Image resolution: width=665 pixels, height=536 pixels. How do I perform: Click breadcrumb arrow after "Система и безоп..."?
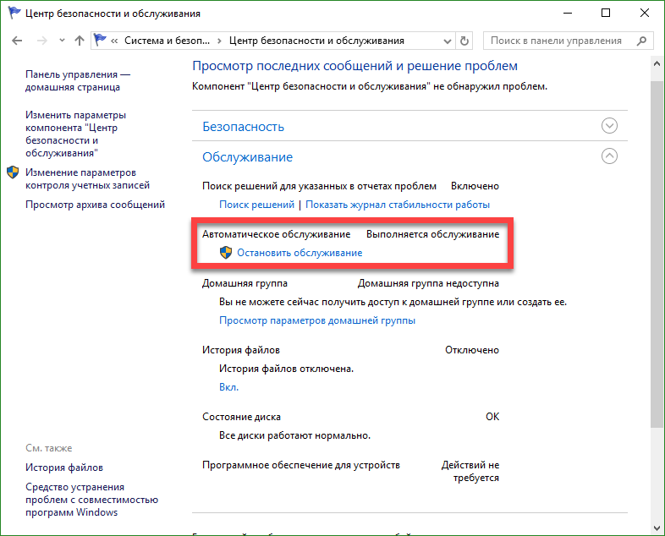point(219,41)
